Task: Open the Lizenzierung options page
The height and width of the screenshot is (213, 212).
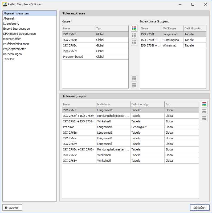Action: (11, 24)
